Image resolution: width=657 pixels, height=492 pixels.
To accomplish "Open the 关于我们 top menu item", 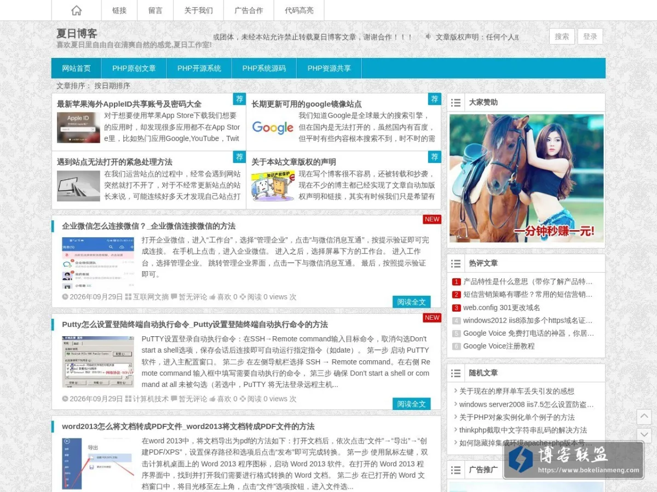I will tap(199, 10).
